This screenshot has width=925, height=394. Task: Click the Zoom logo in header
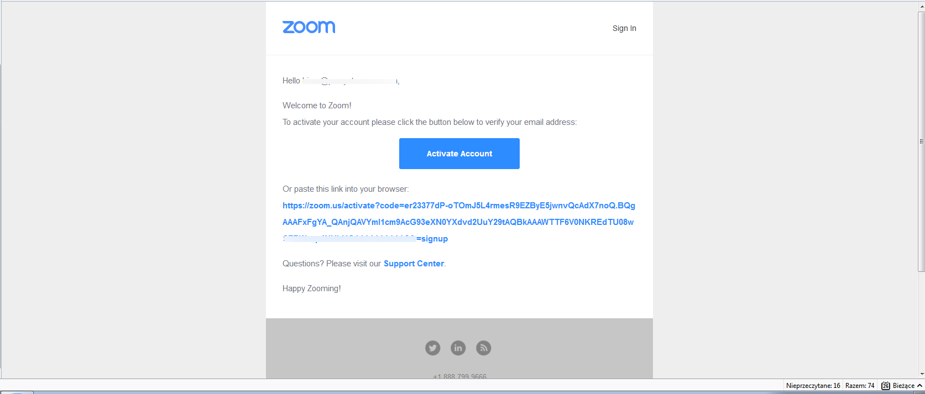pyautogui.click(x=309, y=27)
